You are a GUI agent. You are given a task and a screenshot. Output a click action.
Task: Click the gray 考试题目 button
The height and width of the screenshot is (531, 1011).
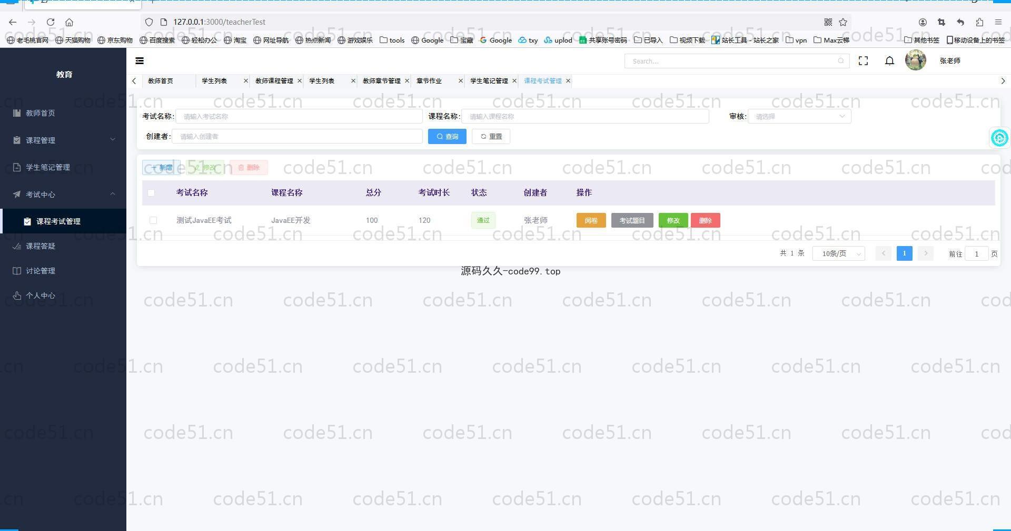[632, 220]
